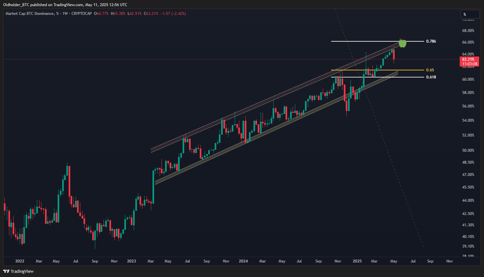Screen dimensions: 484x277
Task: Click the 2023 label on the time axis
Action: (x=131, y=262)
